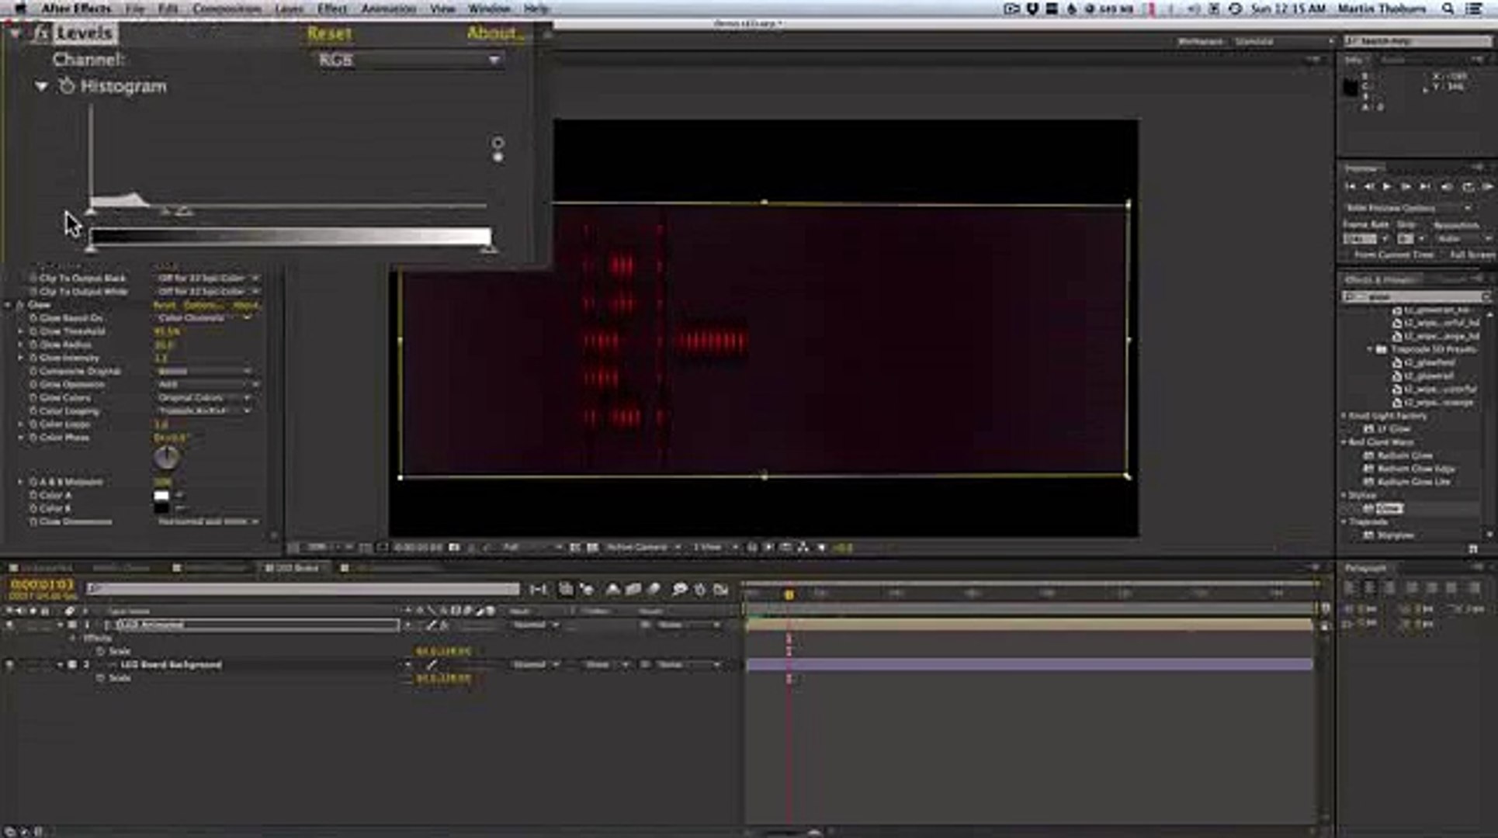Toggle Hide Shy Layers icon in timeline
Screen dimensions: 1498x838
[x=612, y=590]
